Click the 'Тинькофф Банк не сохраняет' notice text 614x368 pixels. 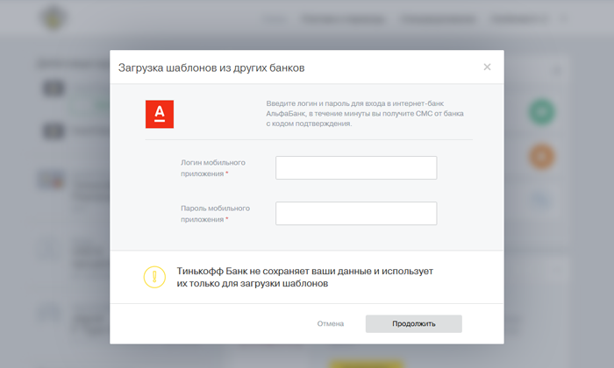[x=304, y=277]
